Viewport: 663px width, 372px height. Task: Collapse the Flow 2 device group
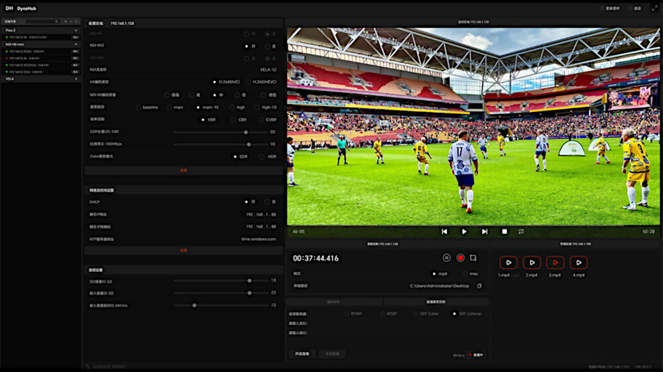(x=76, y=31)
